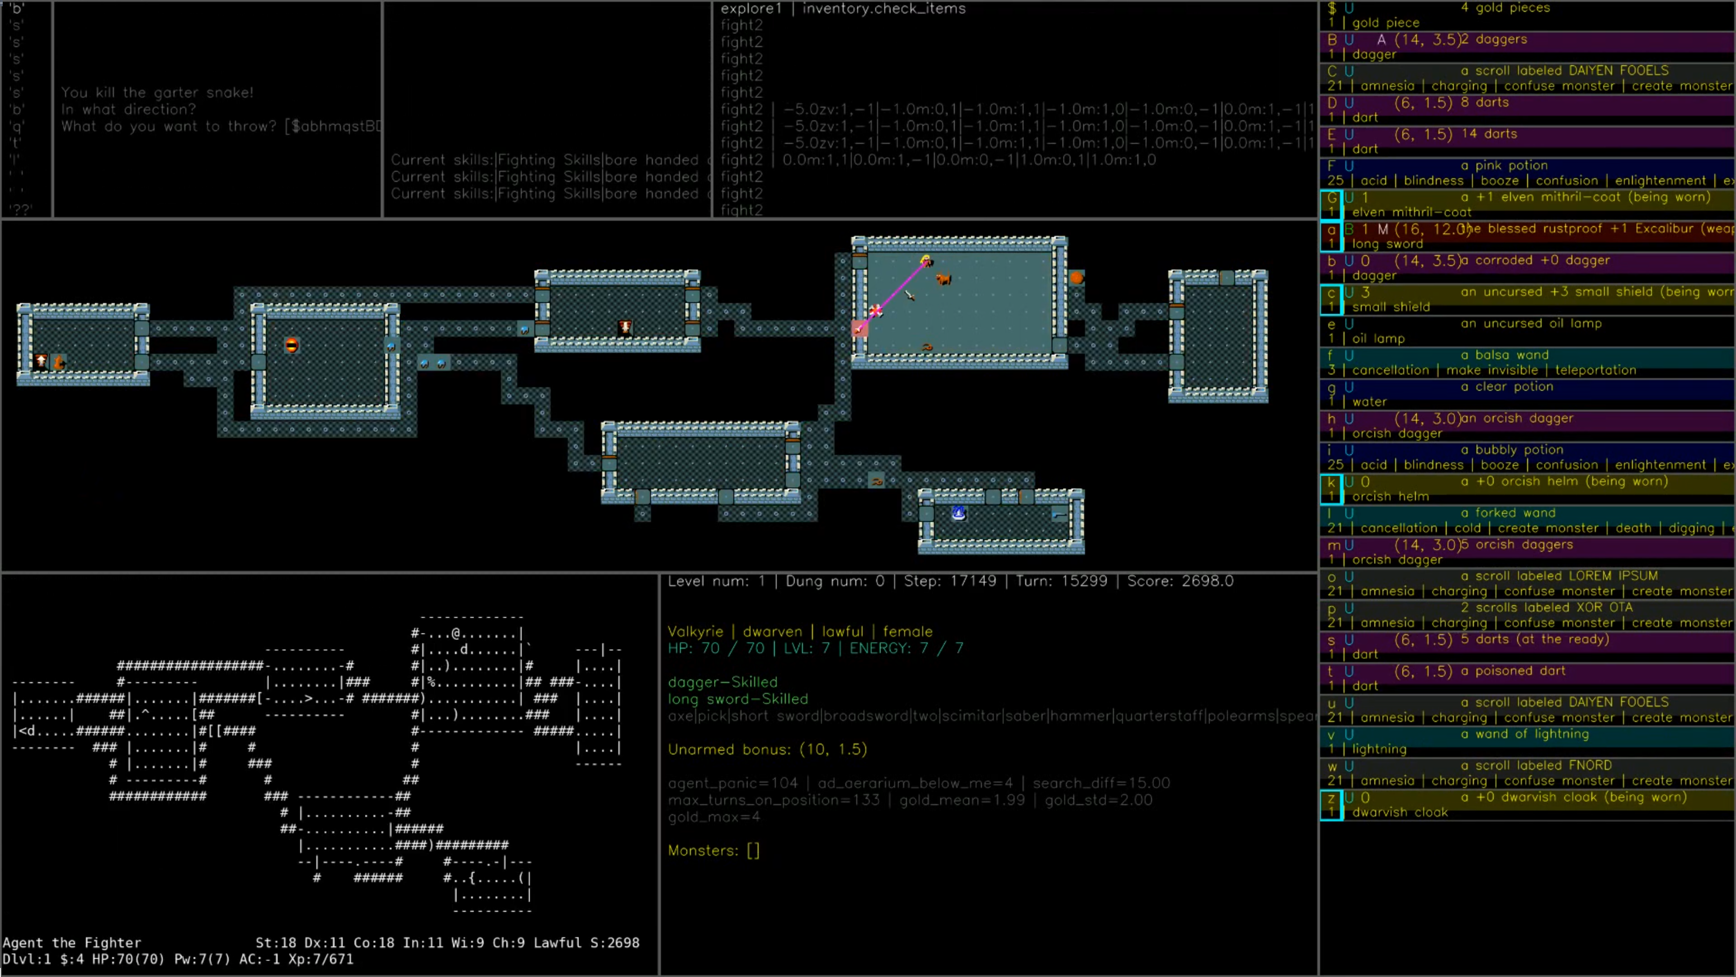1736x977 pixels.
Task: Click the 'You kill the garter snake!' message
Action: 157,92
